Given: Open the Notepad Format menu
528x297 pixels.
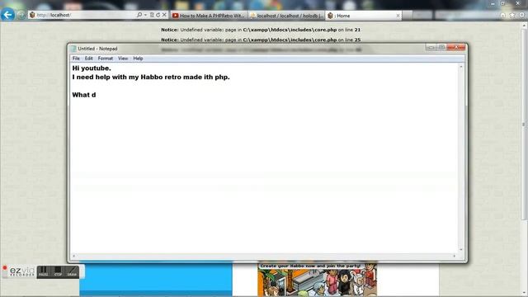Looking at the screenshot, I should pyautogui.click(x=106, y=59).
